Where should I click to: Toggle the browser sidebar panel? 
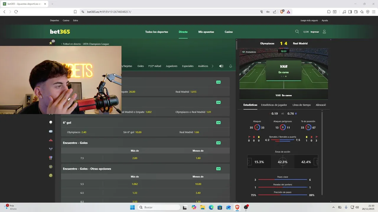tap(350, 12)
